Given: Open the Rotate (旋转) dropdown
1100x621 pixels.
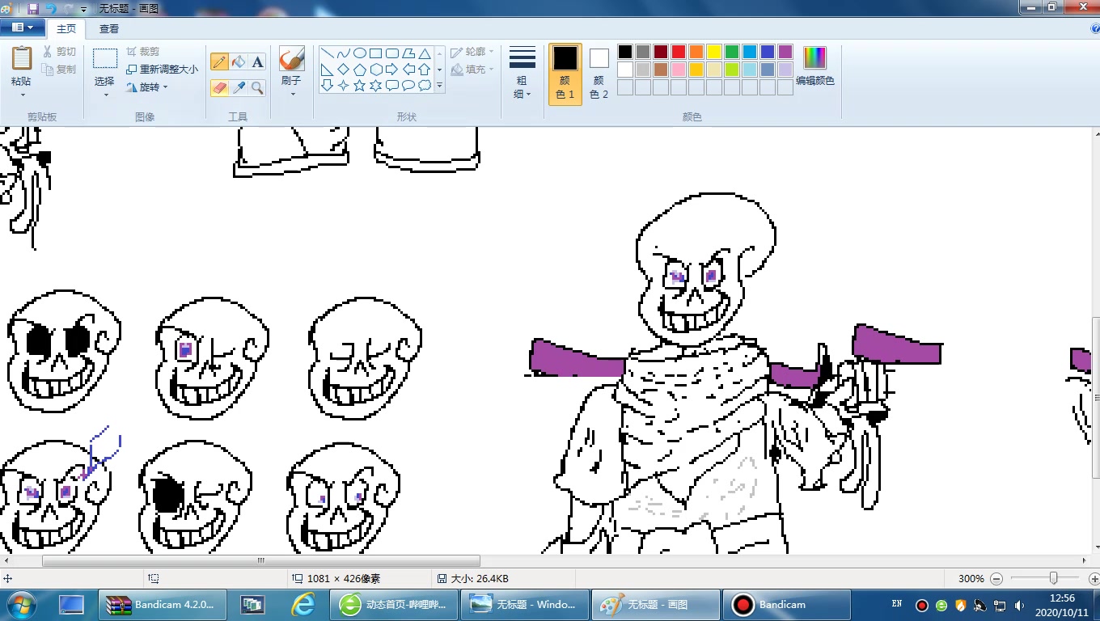Looking at the screenshot, I should click(147, 87).
